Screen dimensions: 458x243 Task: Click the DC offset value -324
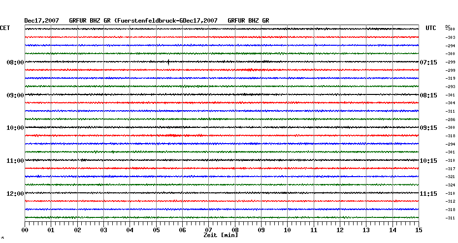450,185
